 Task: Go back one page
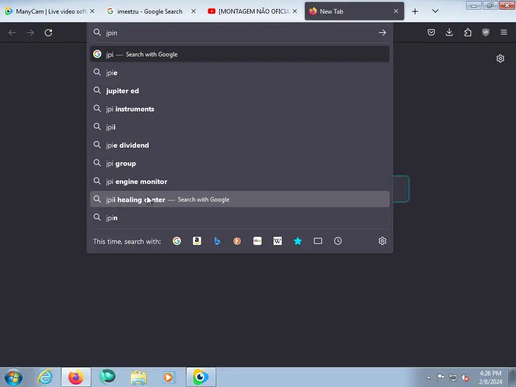tap(12, 33)
